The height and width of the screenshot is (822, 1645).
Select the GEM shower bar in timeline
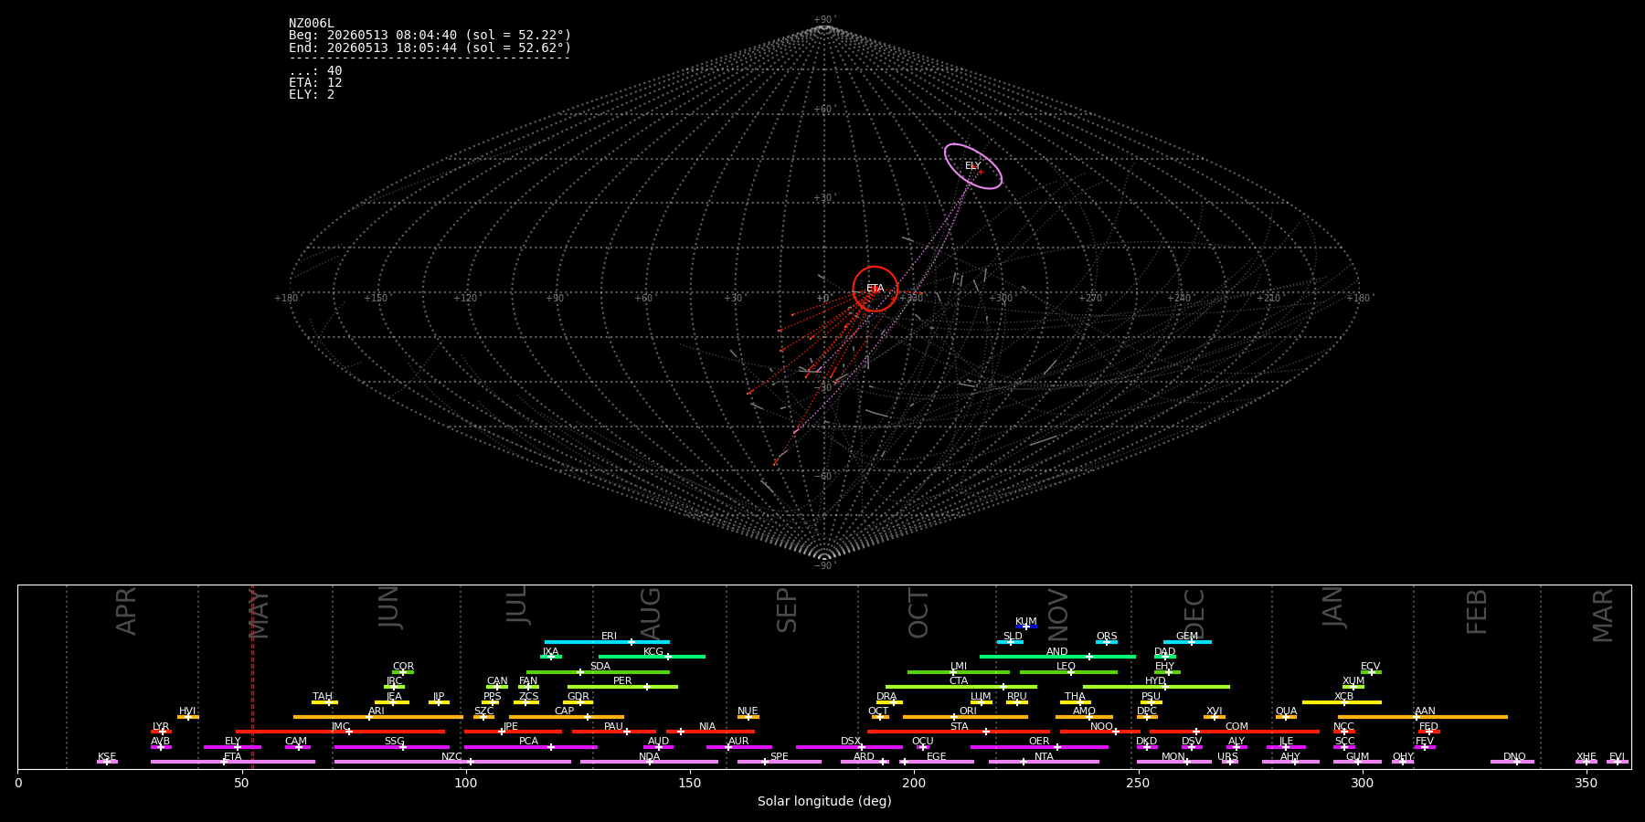coord(1187,642)
